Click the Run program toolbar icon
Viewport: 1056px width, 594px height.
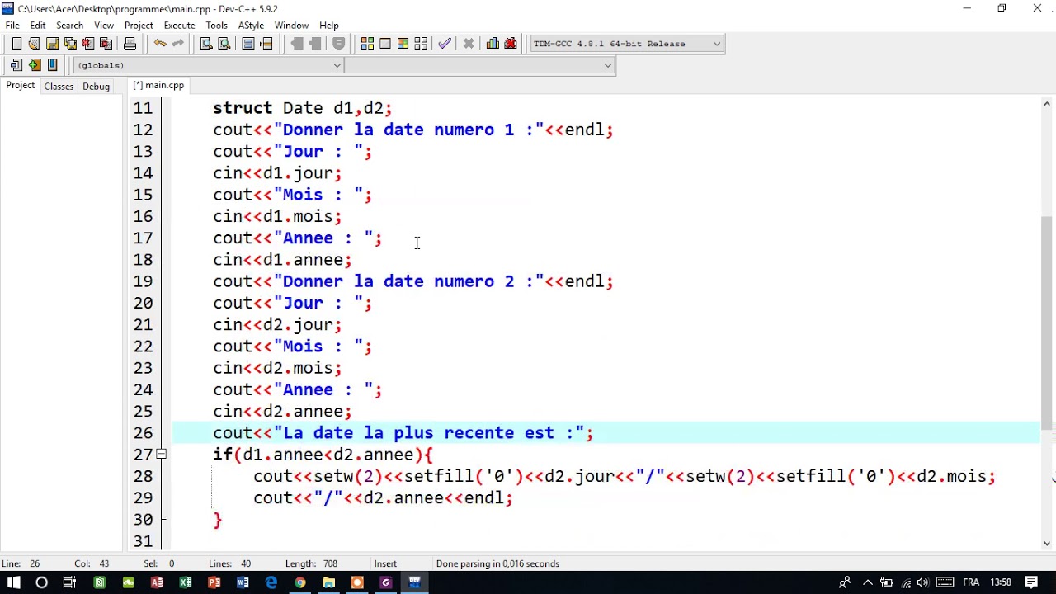pos(385,44)
